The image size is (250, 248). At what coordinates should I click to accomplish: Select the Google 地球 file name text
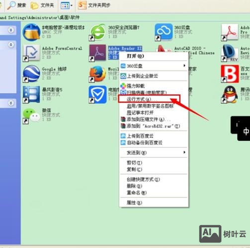[x=54, y=69]
